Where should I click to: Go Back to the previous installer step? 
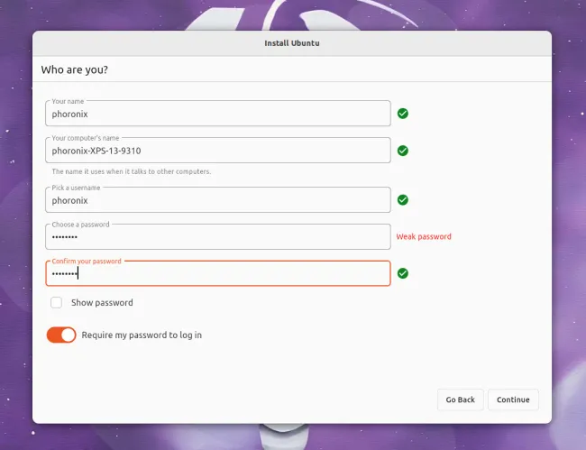(461, 399)
